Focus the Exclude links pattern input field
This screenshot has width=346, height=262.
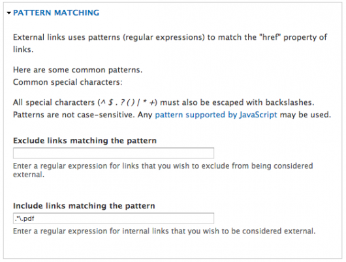click(x=114, y=153)
